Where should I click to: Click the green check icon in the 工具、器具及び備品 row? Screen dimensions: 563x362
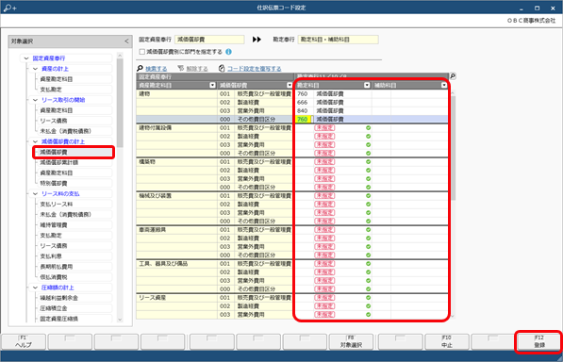368,264
